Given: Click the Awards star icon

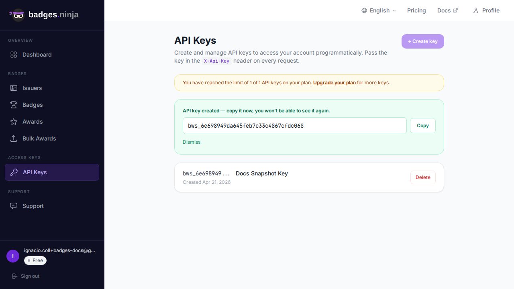Looking at the screenshot, I should click(x=14, y=122).
